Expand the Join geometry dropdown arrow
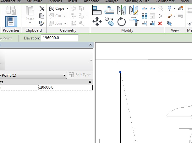This screenshot has width=192, height=143. tap(65, 23)
